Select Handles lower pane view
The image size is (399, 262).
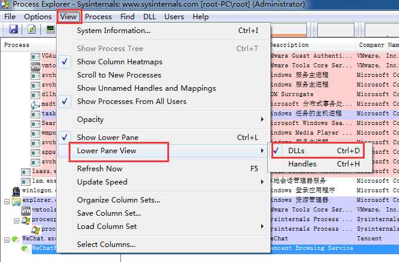320,164
